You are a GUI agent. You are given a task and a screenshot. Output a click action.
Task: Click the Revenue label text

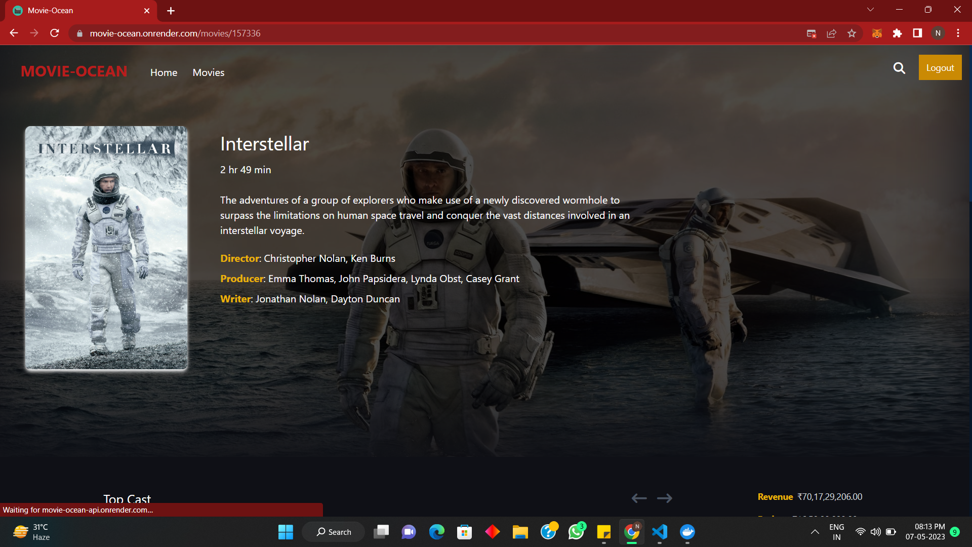click(x=775, y=497)
